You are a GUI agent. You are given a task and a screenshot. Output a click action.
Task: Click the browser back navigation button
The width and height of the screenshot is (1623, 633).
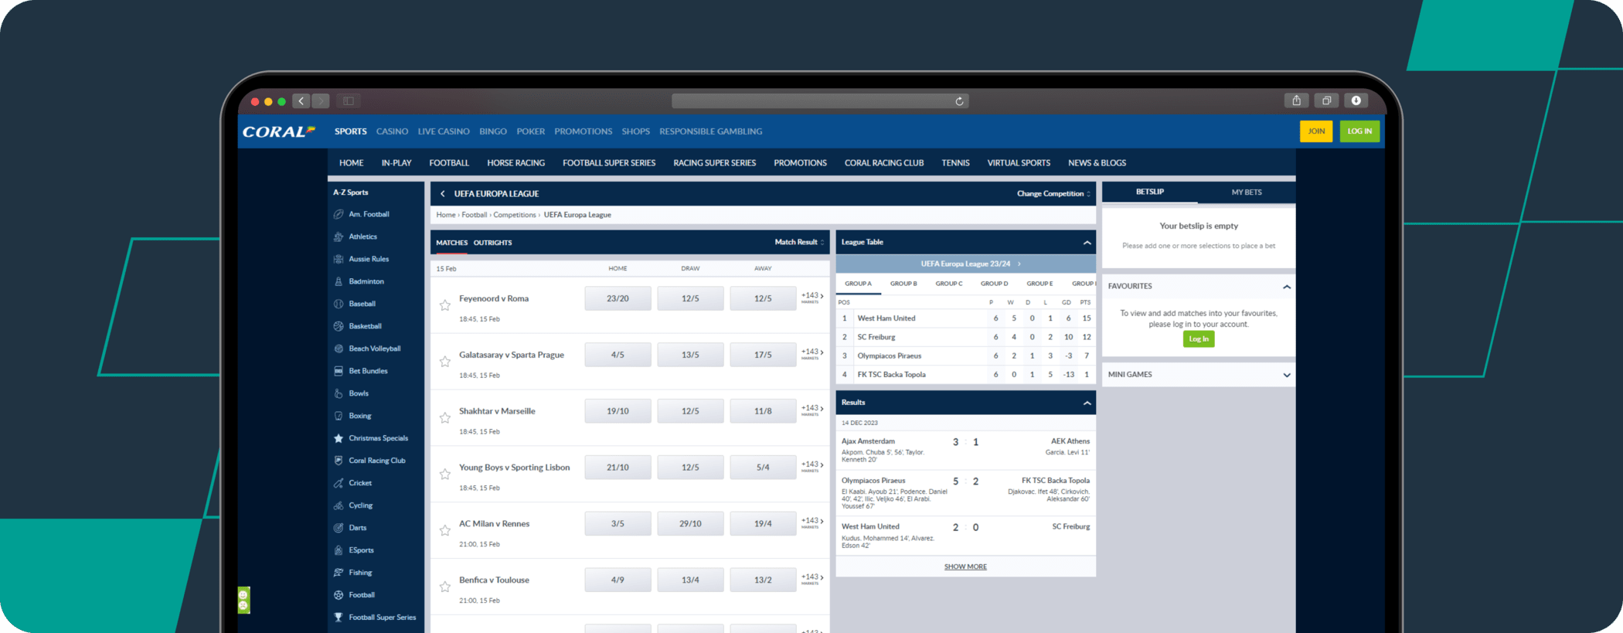[301, 101]
